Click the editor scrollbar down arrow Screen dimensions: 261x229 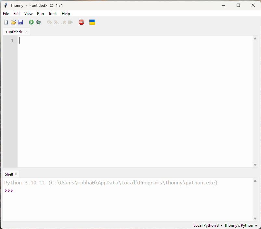pos(255,165)
